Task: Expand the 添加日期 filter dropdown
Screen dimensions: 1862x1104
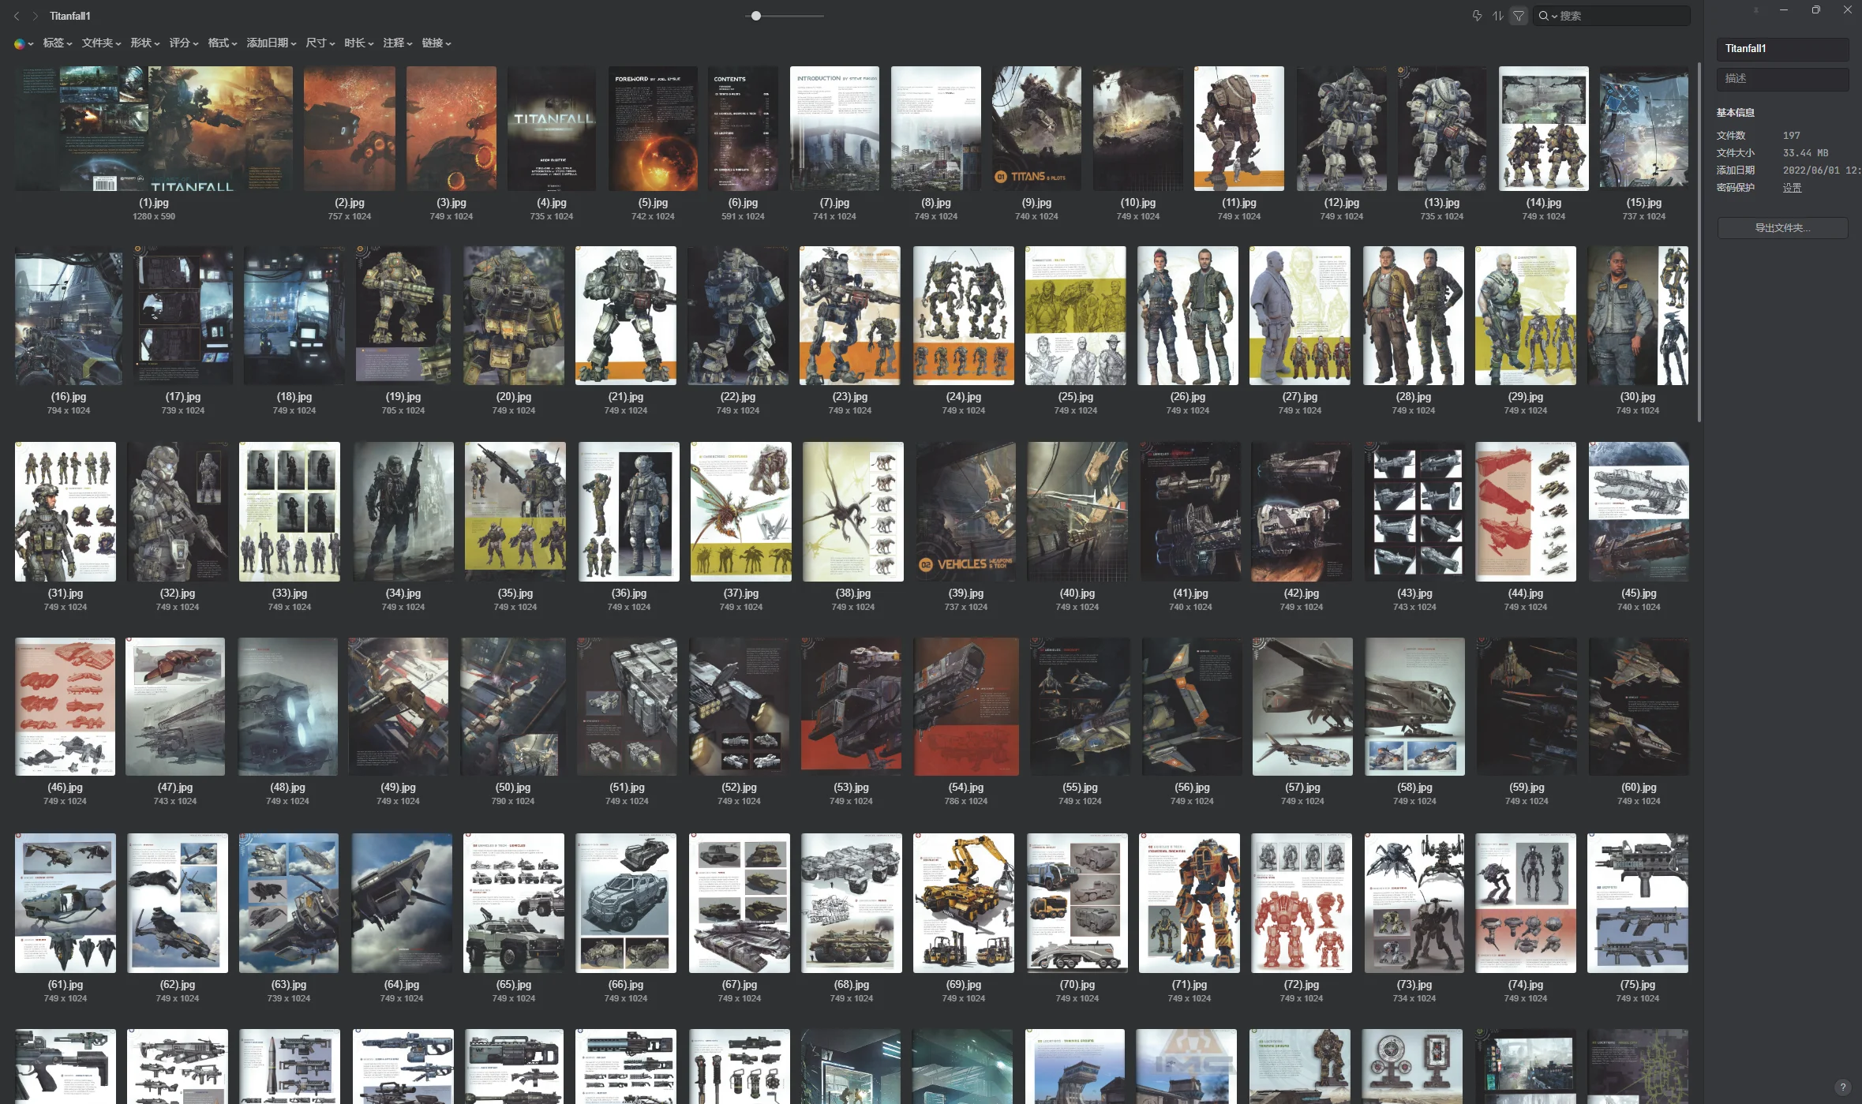Action: click(x=272, y=43)
